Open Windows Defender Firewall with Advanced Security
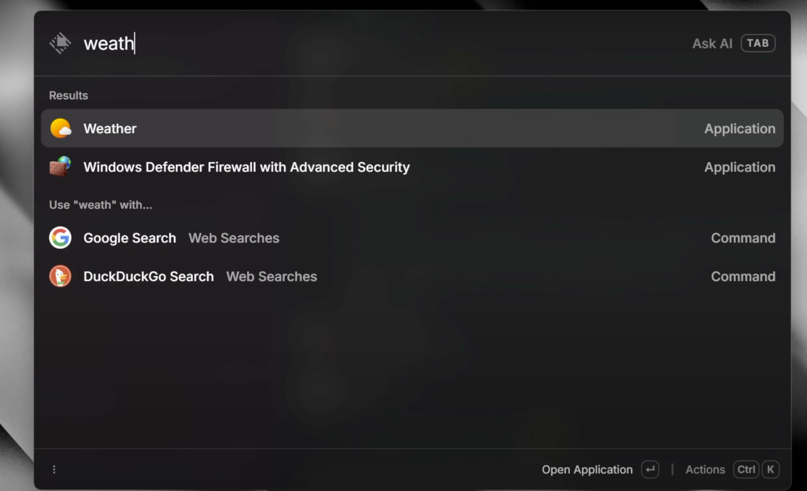This screenshot has height=491, width=807. [246, 167]
